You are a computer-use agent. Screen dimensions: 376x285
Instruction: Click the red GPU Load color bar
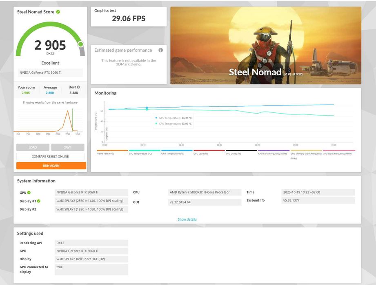[x=209, y=150]
